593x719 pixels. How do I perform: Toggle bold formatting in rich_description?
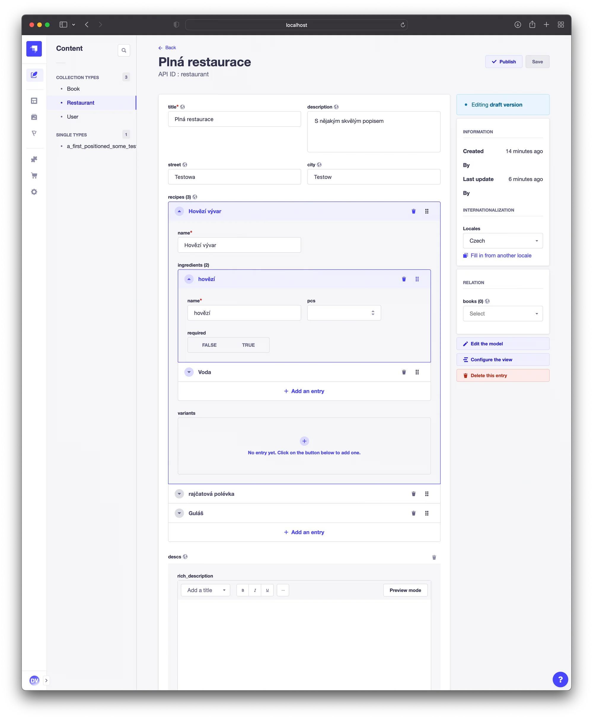click(243, 591)
